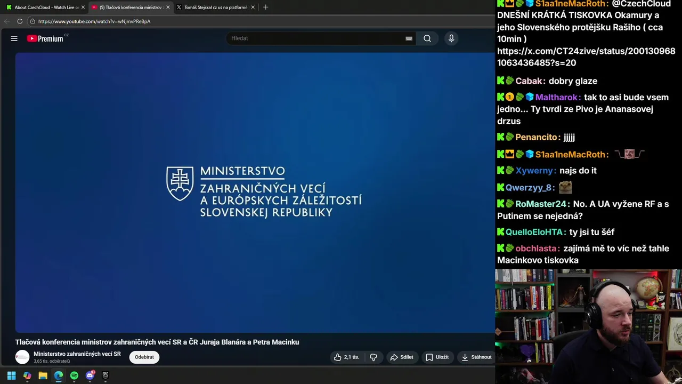Like the video with thumbs up

346,357
